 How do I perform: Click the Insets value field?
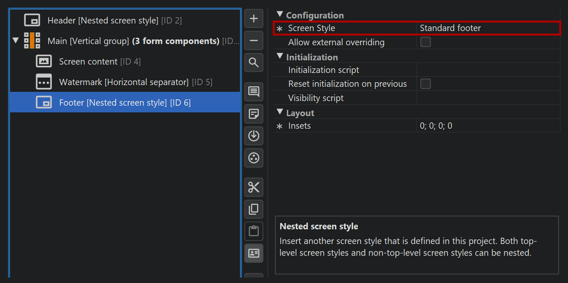487,126
